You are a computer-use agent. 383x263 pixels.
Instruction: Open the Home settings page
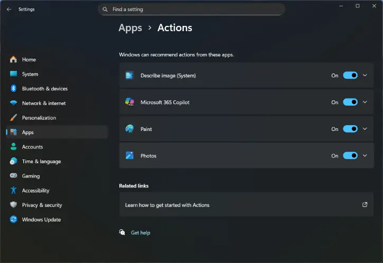click(x=57, y=59)
